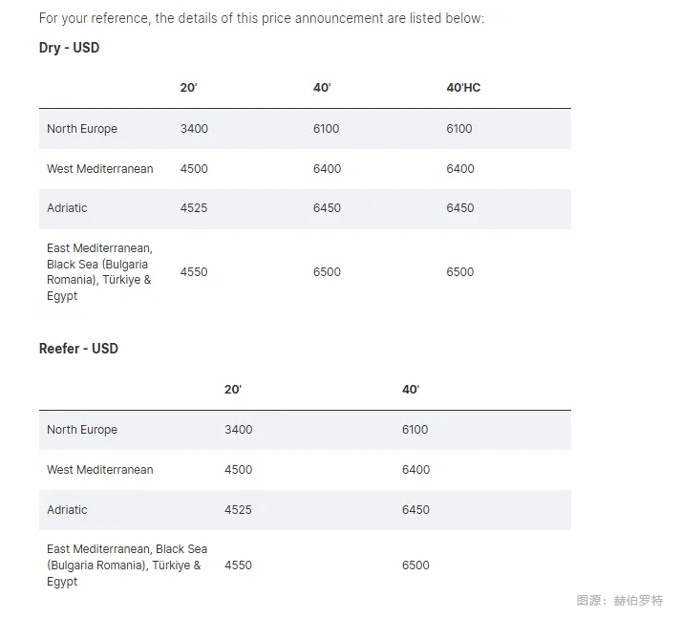Click East Mediterranean row label in Dry table
681x619 pixels.
tap(99, 272)
